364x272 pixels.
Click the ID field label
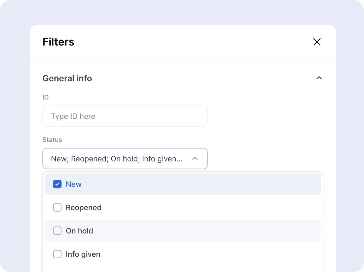[x=45, y=97]
